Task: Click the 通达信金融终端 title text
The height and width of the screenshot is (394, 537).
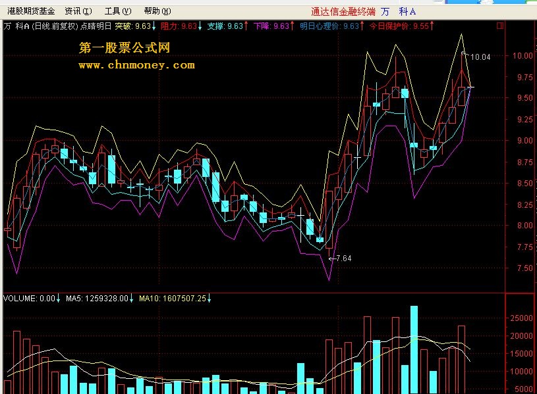Action: (x=343, y=12)
